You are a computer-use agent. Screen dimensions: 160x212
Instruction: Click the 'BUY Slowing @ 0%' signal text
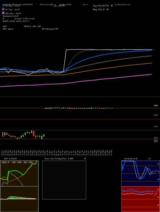click(50, 29)
